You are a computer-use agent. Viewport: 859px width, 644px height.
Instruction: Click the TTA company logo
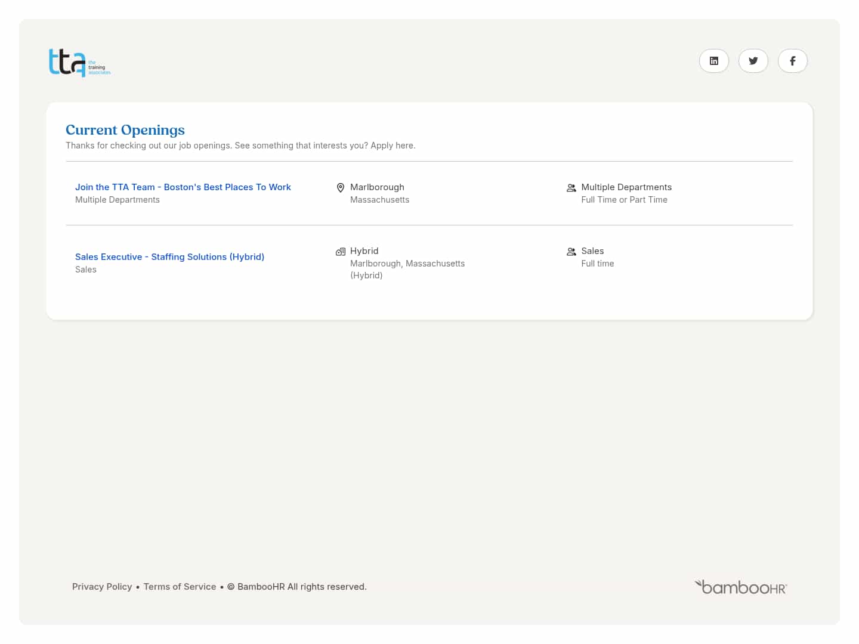pyautogui.click(x=79, y=62)
